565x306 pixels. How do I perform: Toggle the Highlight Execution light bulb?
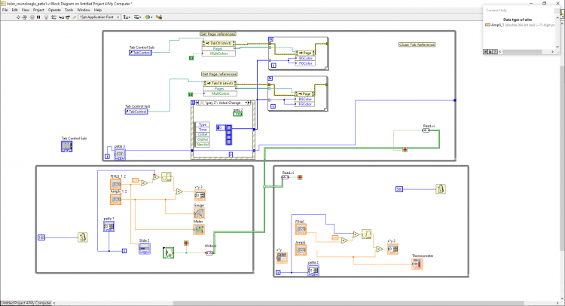[46, 17]
